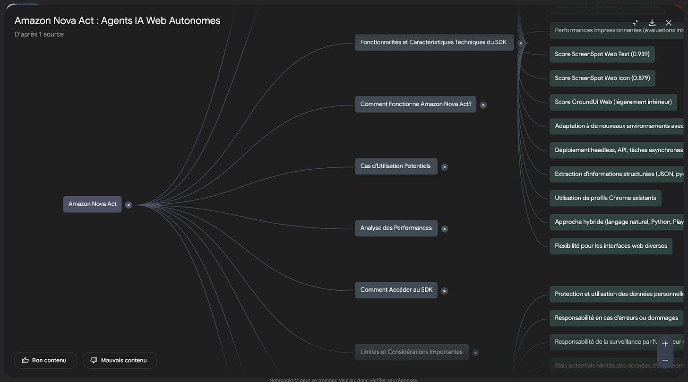Viewport: 688px width, 382px height.
Task: Collapse the Fonctionnalités et Caractéristiques Techniques branch
Action: coord(521,43)
